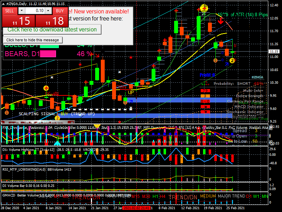Click the 'Multi-Info+' label
282x212 pixels.
pos(253,91)
